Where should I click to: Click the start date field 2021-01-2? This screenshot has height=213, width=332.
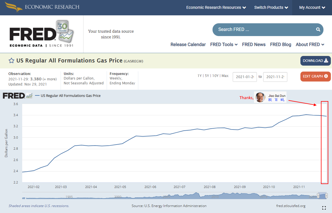[245, 77]
